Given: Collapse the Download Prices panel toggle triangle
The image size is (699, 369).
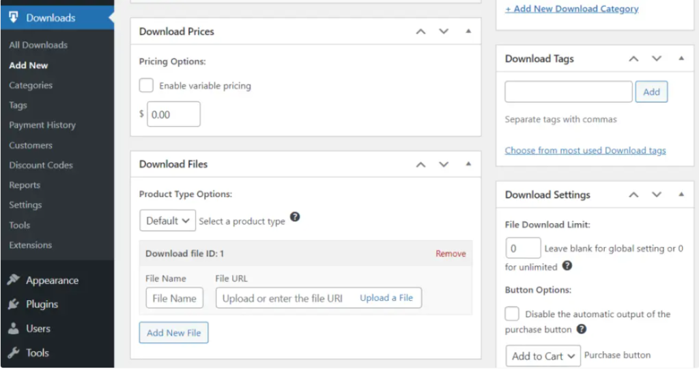Looking at the screenshot, I should coord(468,31).
